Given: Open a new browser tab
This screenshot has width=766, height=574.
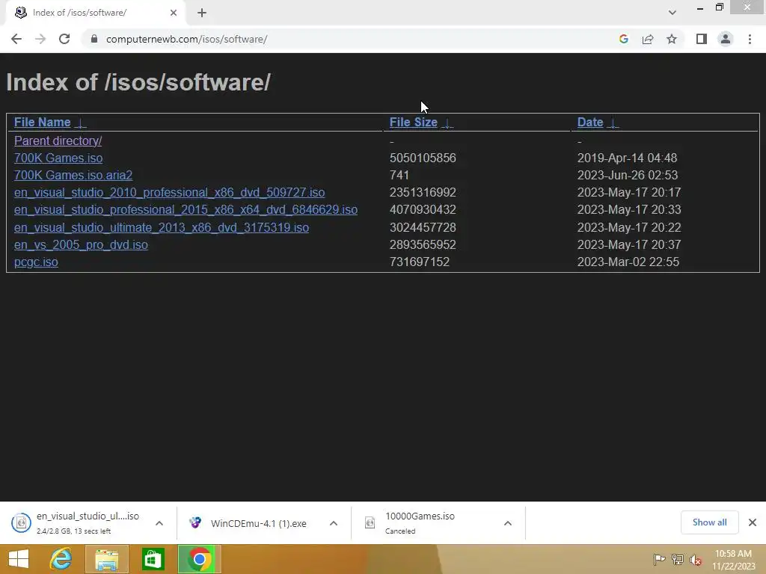Looking at the screenshot, I should tap(202, 13).
